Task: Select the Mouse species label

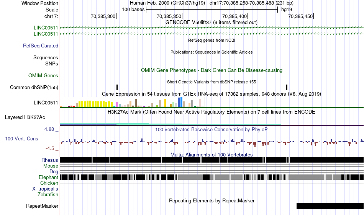Action: (51, 166)
